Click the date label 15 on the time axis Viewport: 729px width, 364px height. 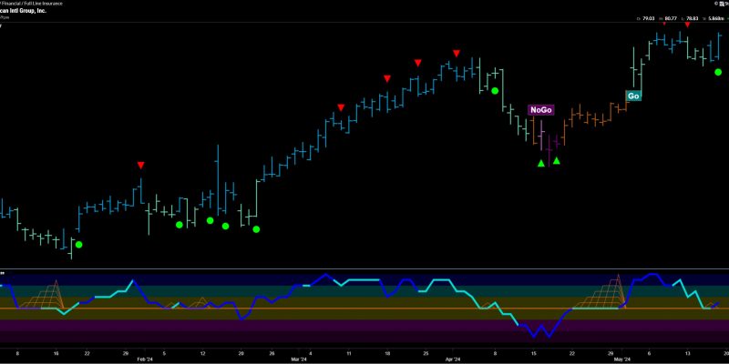click(533, 353)
